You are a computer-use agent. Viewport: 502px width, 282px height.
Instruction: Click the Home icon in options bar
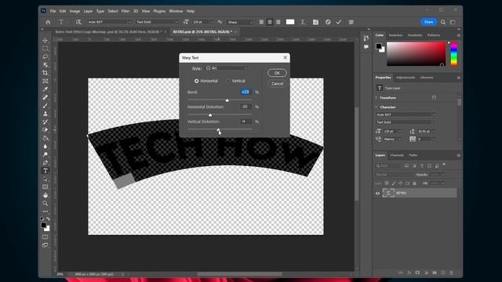click(48, 22)
